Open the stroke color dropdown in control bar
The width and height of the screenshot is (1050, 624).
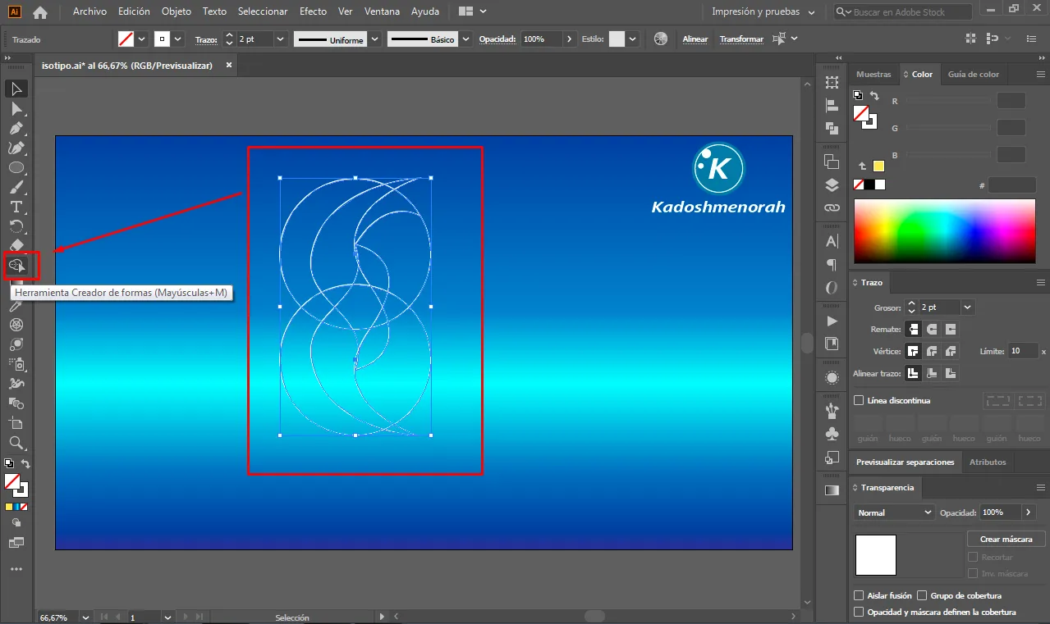click(178, 39)
